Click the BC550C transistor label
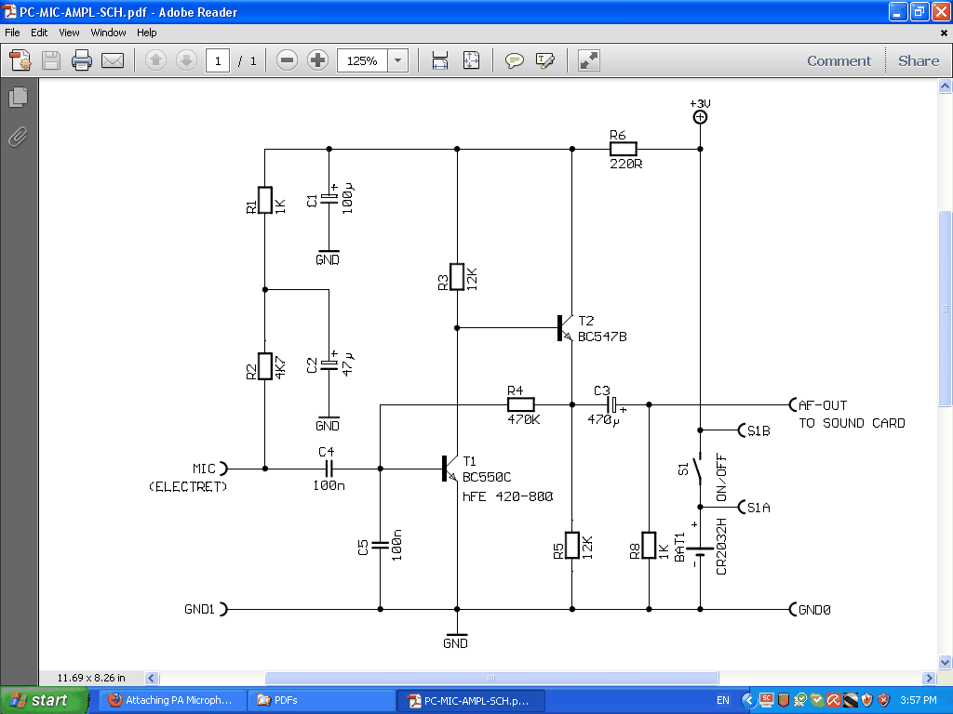 coord(486,477)
